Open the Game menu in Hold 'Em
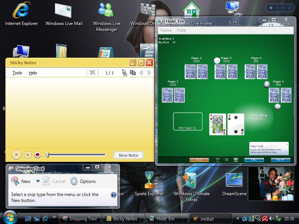Viewport: 299px width, 224px height. pyautogui.click(x=166, y=30)
